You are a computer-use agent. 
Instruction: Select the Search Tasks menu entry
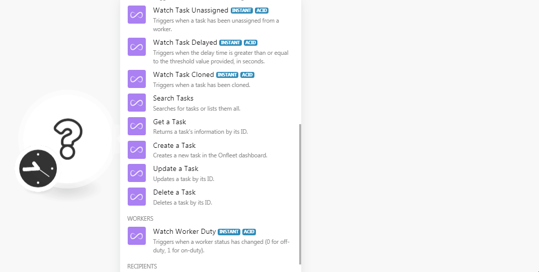[x=173, y=98]
